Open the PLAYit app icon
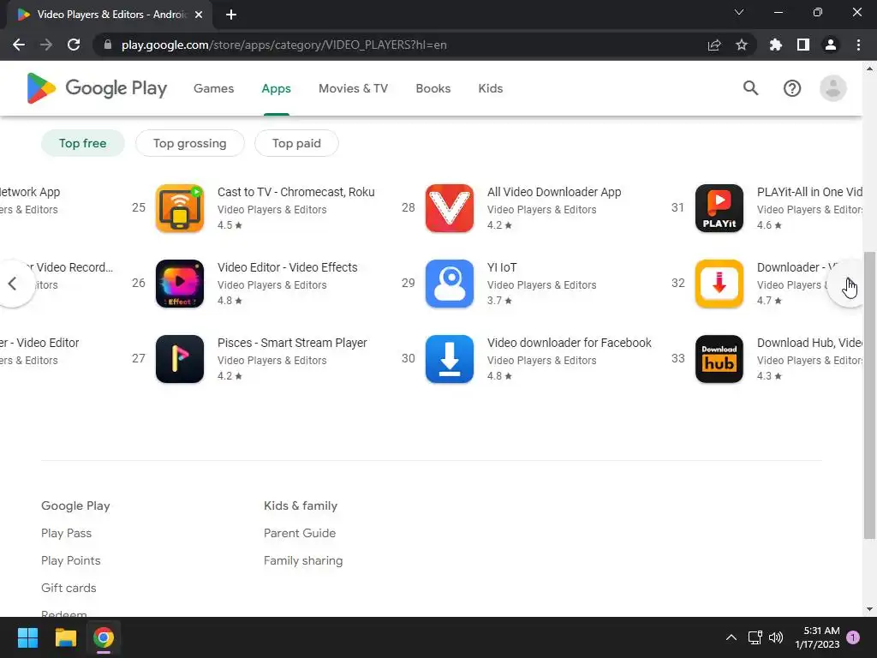Screen dimensions: 877x658 pyautogui.click(x=719, y=208)
